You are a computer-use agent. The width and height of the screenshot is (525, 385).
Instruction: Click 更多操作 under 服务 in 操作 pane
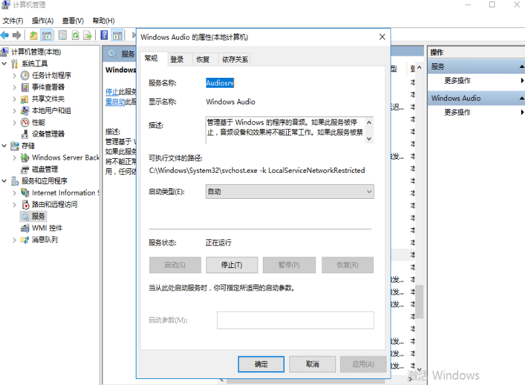click(x=457, y=80)
